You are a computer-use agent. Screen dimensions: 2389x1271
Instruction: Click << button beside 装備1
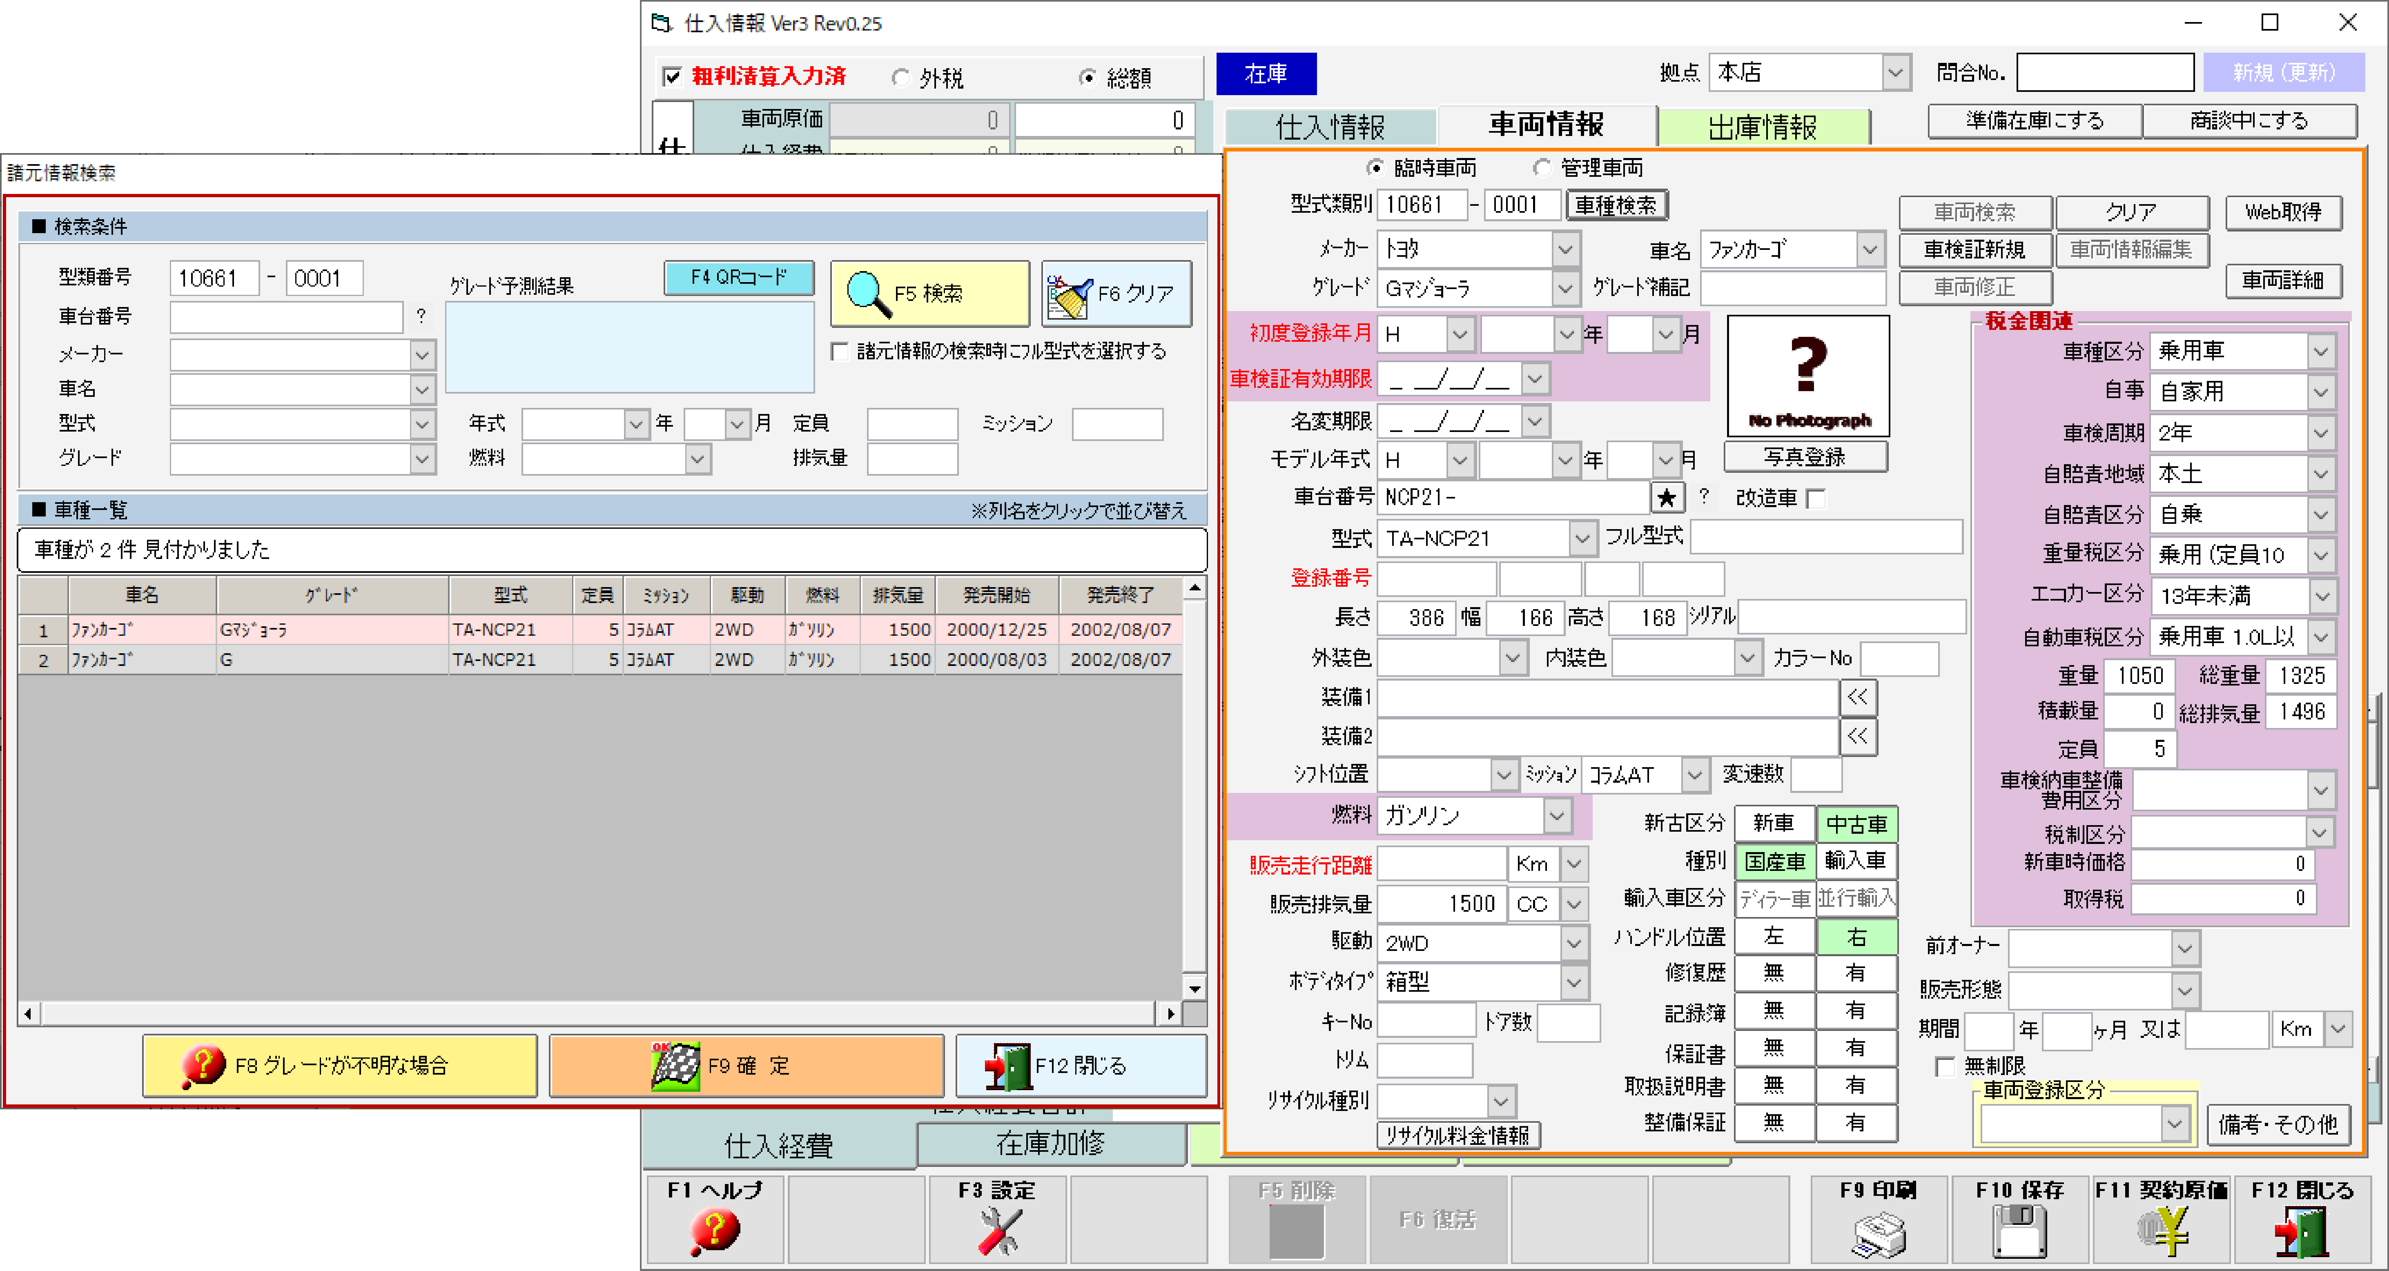[x=1858, y=697]
